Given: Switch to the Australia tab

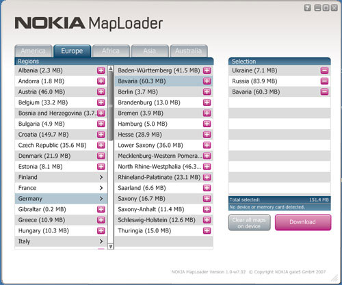Looking at the screenshot, I should 189,51.
